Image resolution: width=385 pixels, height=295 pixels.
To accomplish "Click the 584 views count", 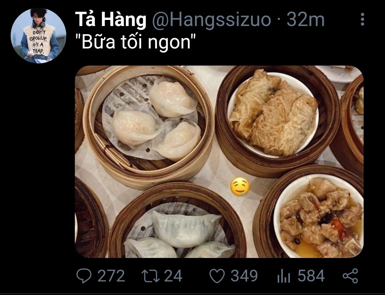I will pyautogui.click(x=311, y=276).
